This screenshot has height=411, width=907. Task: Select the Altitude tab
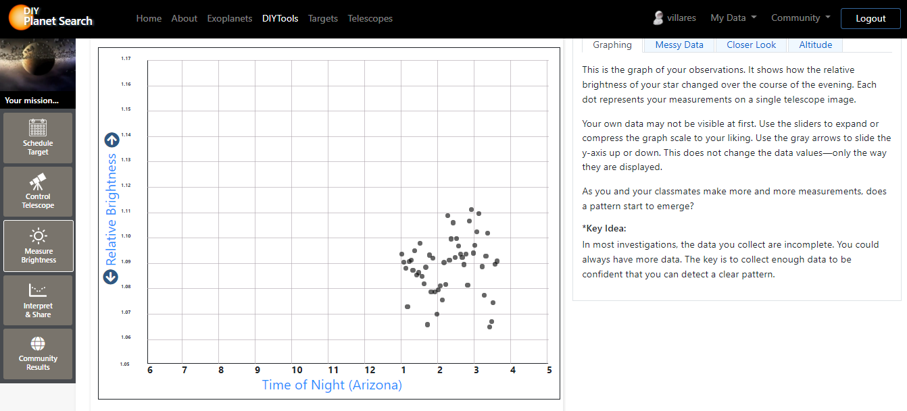point(815,45)
